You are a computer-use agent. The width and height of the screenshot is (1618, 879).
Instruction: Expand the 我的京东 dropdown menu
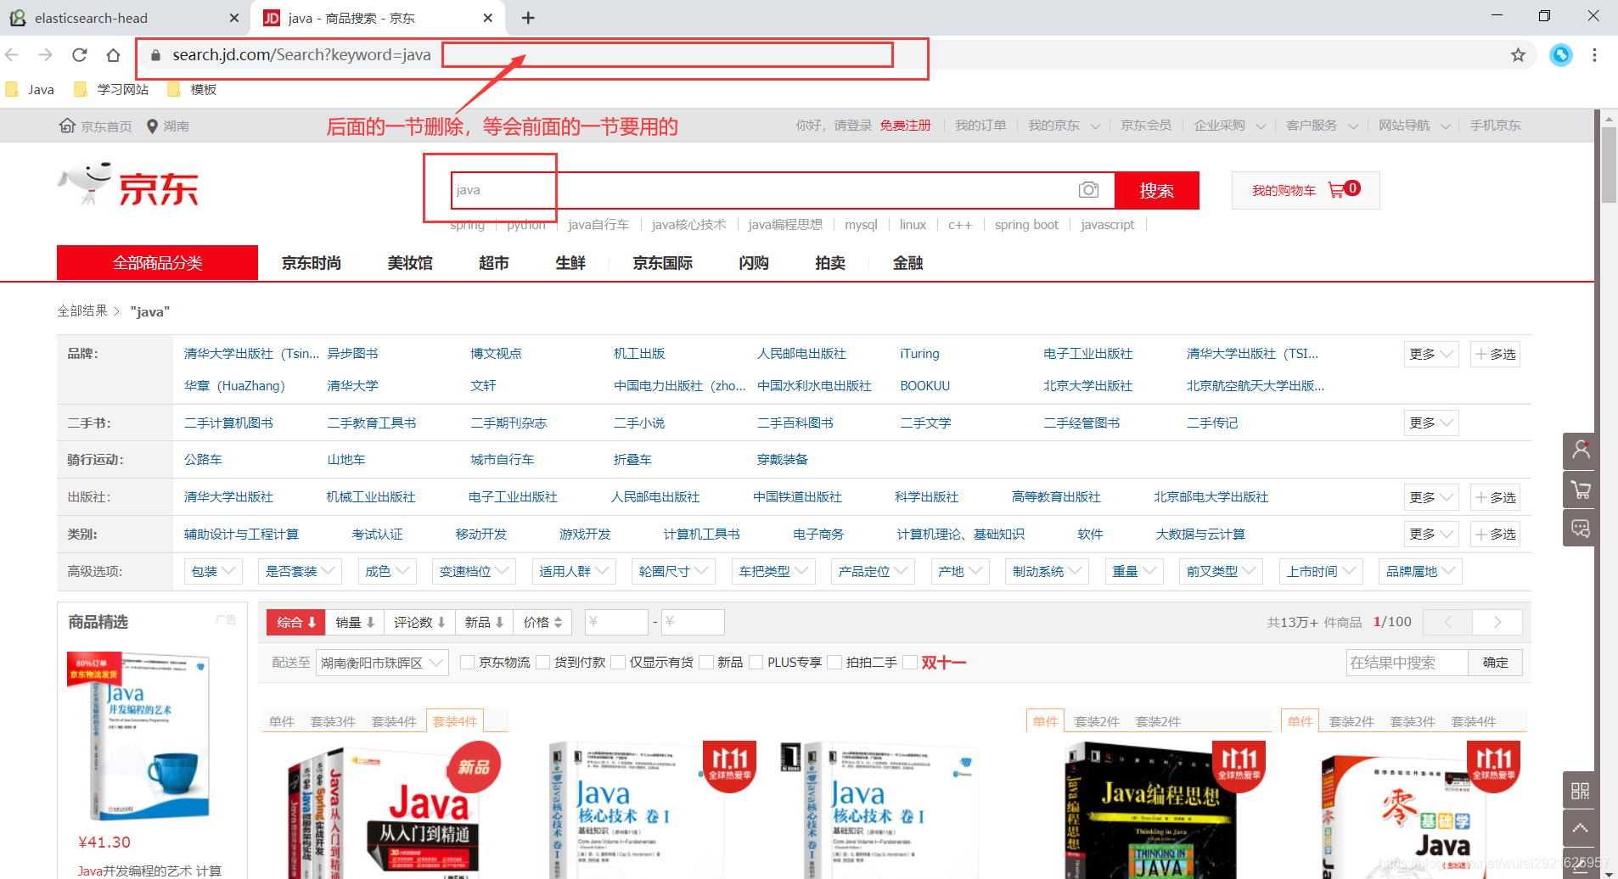tap(1064, 126)
